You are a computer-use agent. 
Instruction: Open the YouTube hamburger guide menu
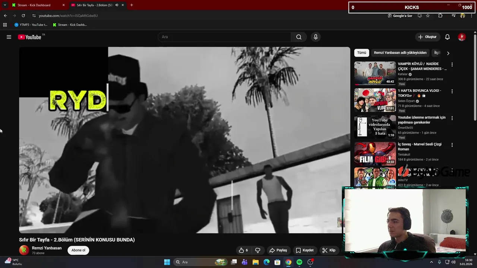click(9, 37)
